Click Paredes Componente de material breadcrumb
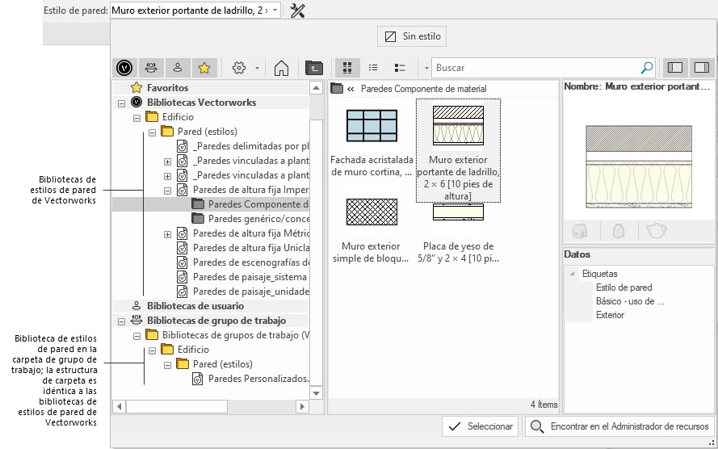The image size is (718, 449). [x=423, y=89]
